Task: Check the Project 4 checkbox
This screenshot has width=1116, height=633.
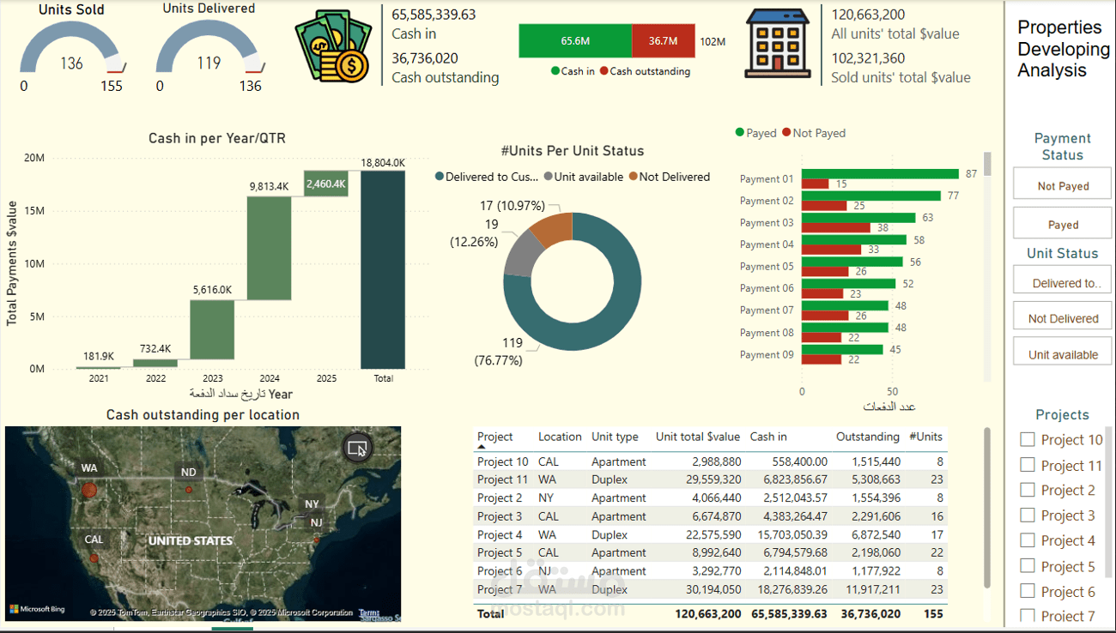Action: click(1028, 540)
